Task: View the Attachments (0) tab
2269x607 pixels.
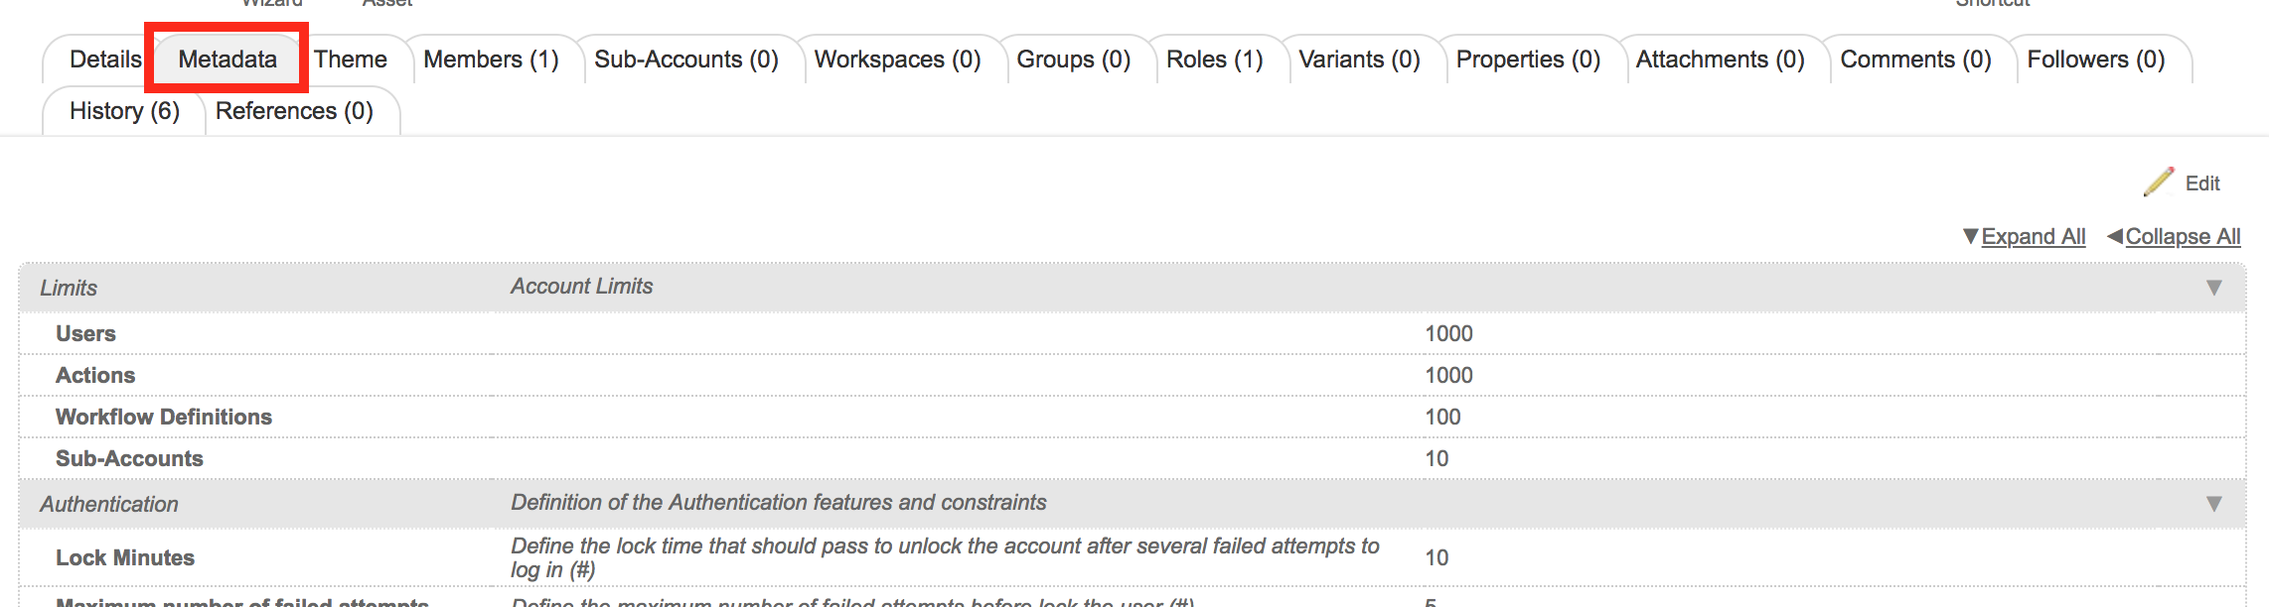Action: (1720, 60)
